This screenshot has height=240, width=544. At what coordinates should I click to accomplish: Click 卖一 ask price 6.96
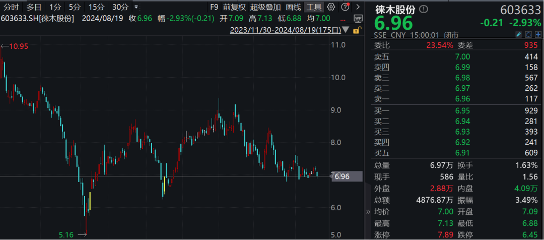(x=463, y=99)
